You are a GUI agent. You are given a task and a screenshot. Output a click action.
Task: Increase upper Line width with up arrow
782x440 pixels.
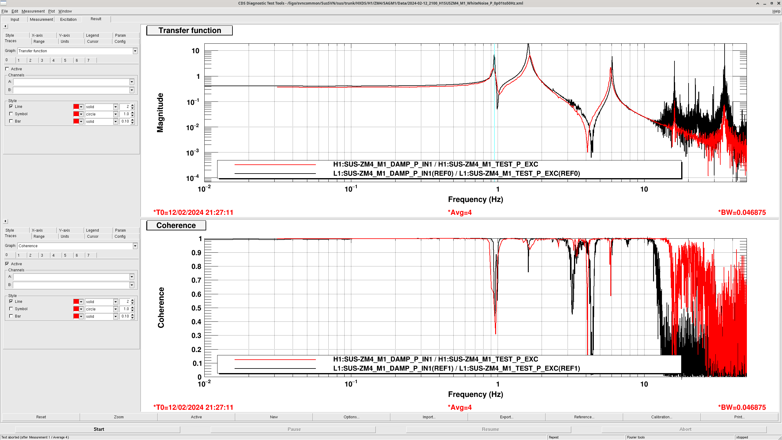click(x=133, y=105)
